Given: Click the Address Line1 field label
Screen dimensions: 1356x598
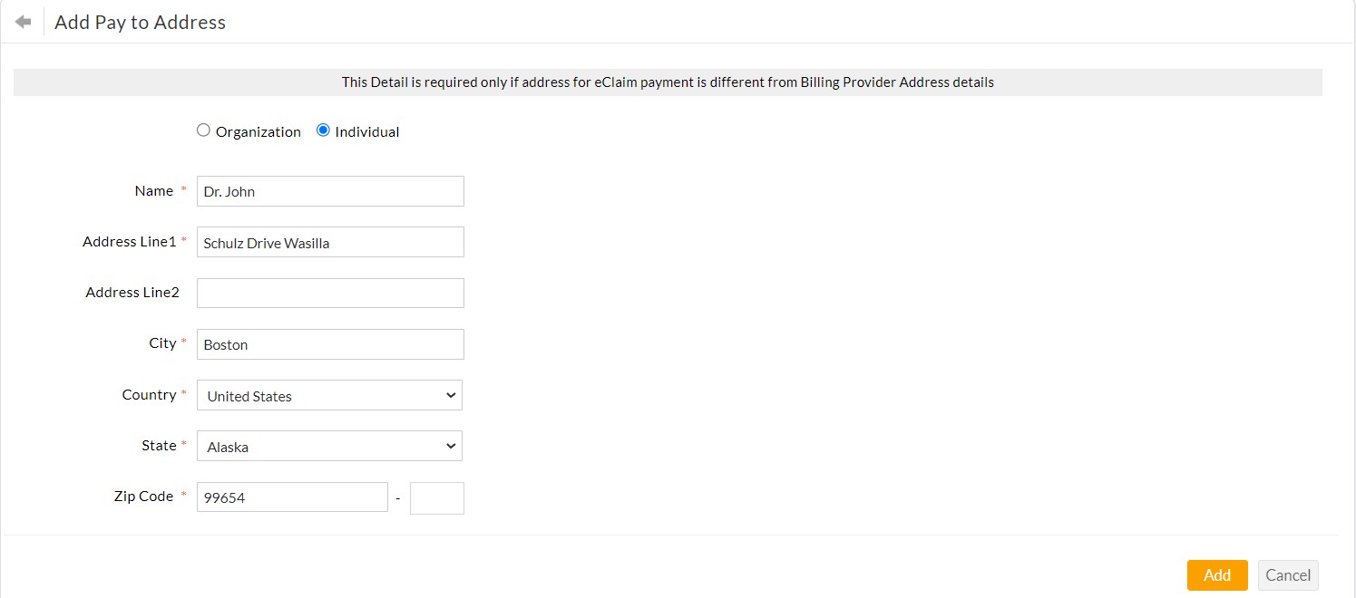Looking at the screenshot, I should pyautogui.click(x=128, y=241).
